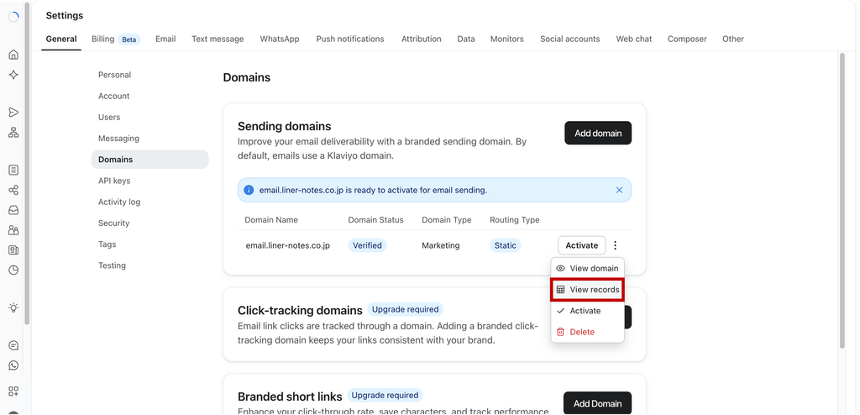The width and height of the screenshot is (860, 415).
Task: Toggle the three-dot menu for email.liner-notes.co.jp
Action: coord(616,245)
